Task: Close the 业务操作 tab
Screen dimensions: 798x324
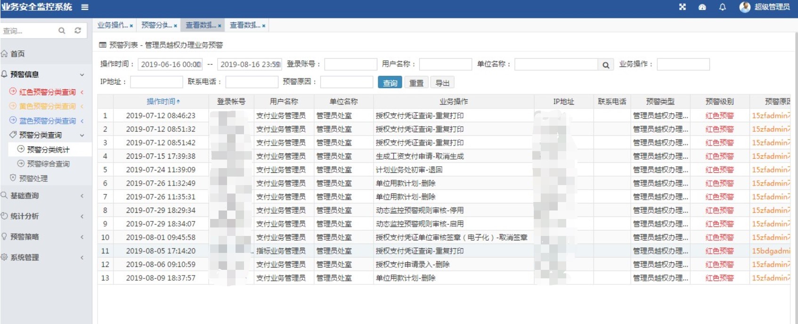Action: (x=131, y=26)
